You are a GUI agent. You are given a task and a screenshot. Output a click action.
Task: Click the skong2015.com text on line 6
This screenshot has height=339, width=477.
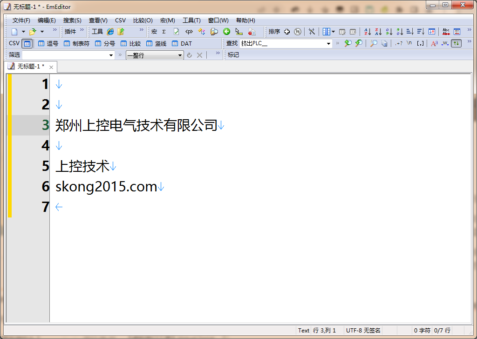coord(106,186)
